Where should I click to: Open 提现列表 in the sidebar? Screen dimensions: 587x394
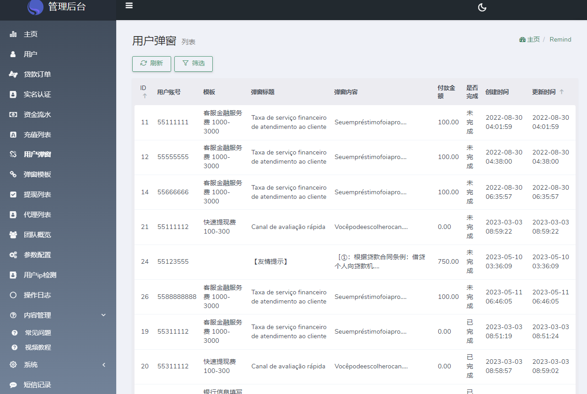[x=38, y=195]
